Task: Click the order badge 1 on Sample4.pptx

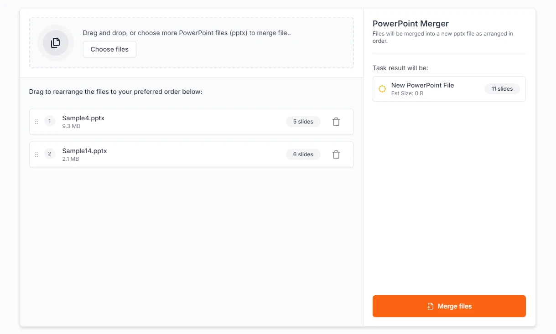Action: click(49, 121)
